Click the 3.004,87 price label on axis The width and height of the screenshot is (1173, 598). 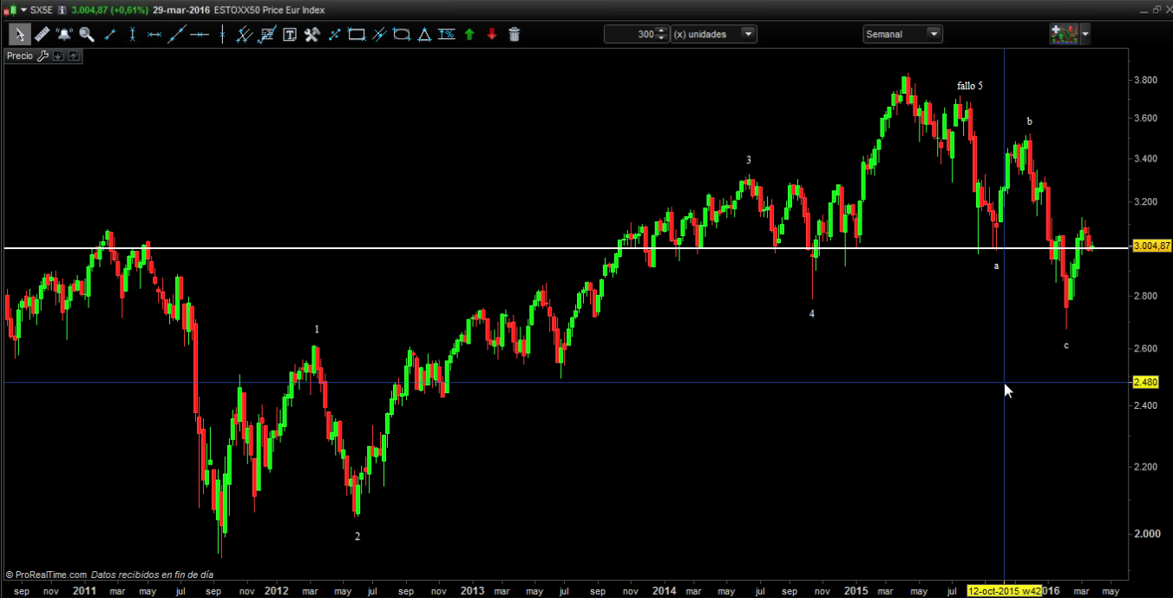(1151, 246)
